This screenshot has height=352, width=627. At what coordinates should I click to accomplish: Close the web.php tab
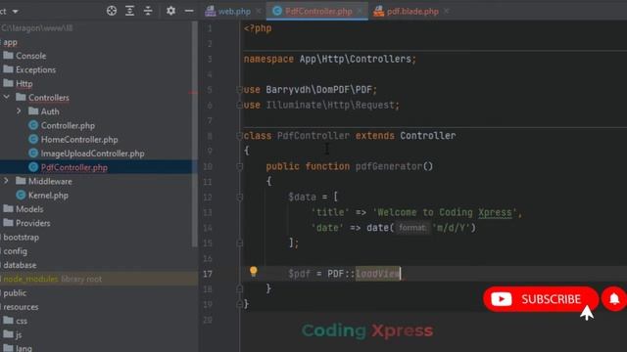259,11
